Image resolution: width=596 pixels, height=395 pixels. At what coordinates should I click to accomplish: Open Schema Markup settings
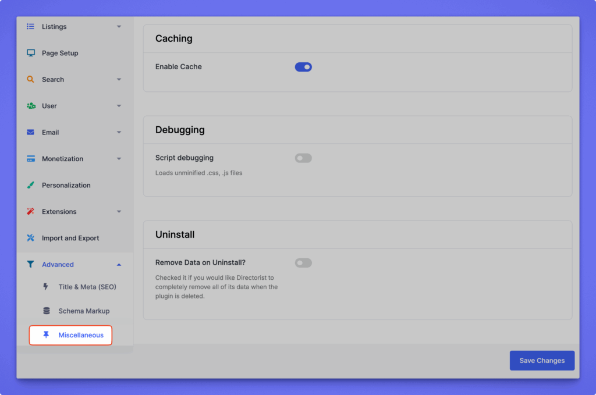[x=84, y=311]
